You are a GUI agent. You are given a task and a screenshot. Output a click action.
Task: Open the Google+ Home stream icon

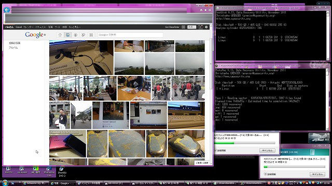[60, 35]
